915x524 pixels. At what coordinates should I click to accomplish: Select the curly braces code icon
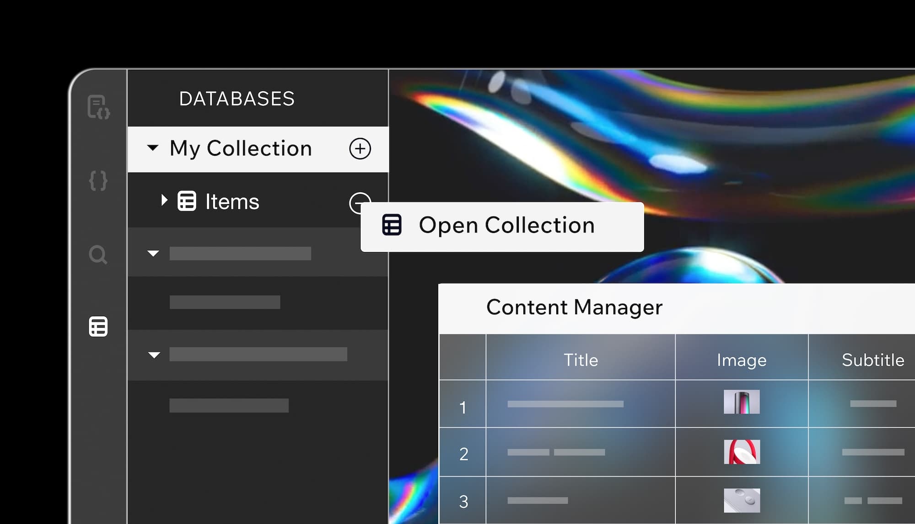pos(98,180)
